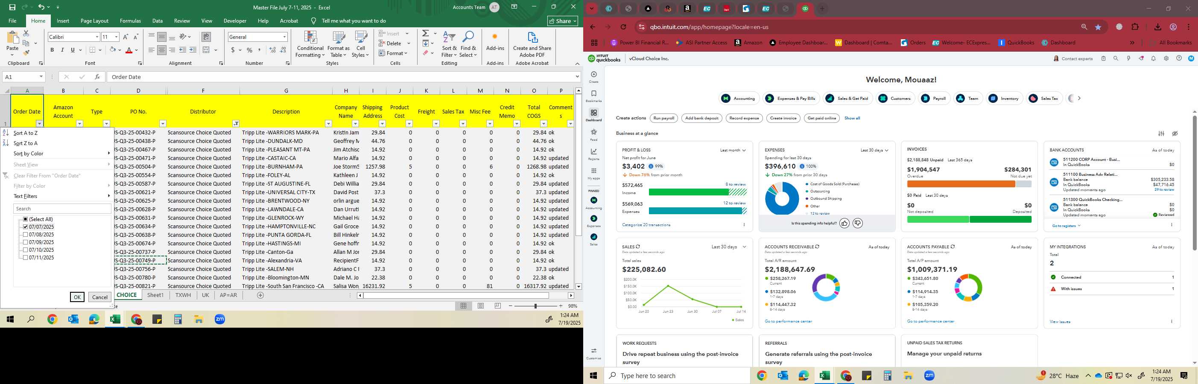Screen dimensions: 1198x384
Task: Click Categorize 20 transactions link
Action: coord(646,225)
